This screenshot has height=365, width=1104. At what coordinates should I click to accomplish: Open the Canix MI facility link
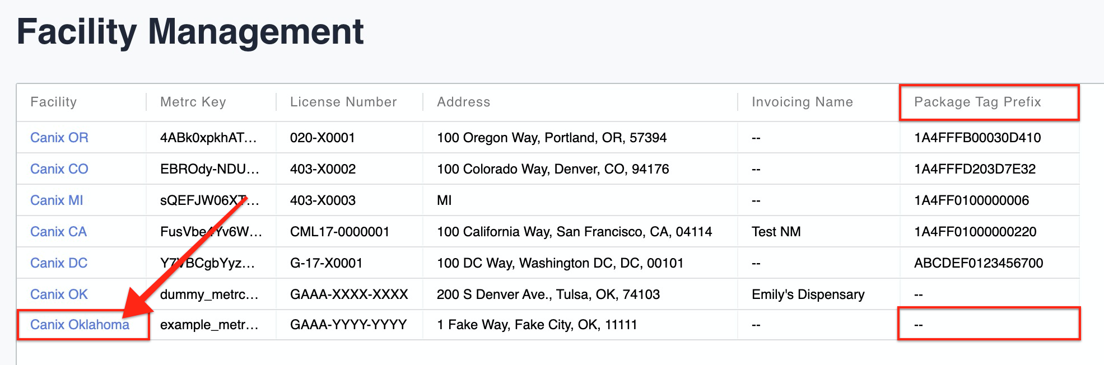(56, 200)
